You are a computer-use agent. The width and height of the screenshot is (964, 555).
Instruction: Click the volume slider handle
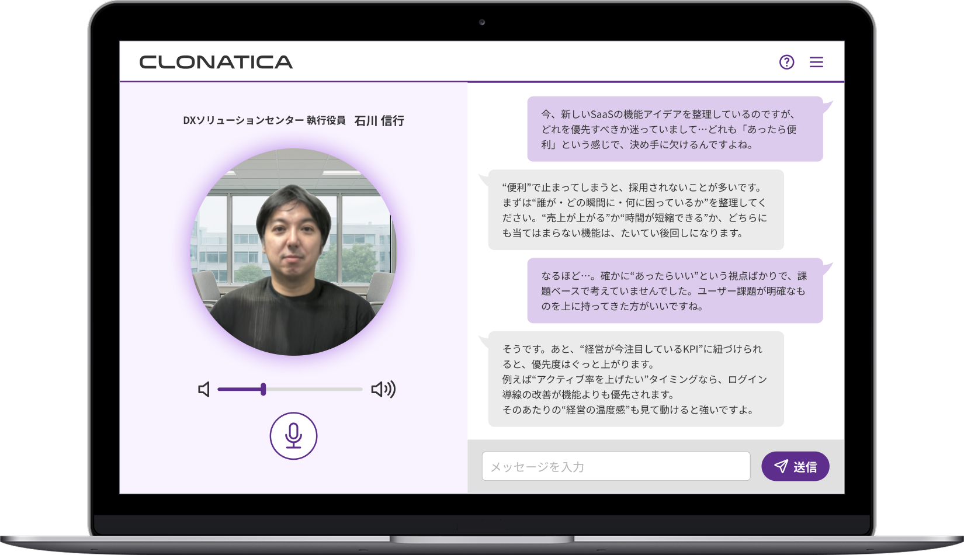(x=263, y=389)
